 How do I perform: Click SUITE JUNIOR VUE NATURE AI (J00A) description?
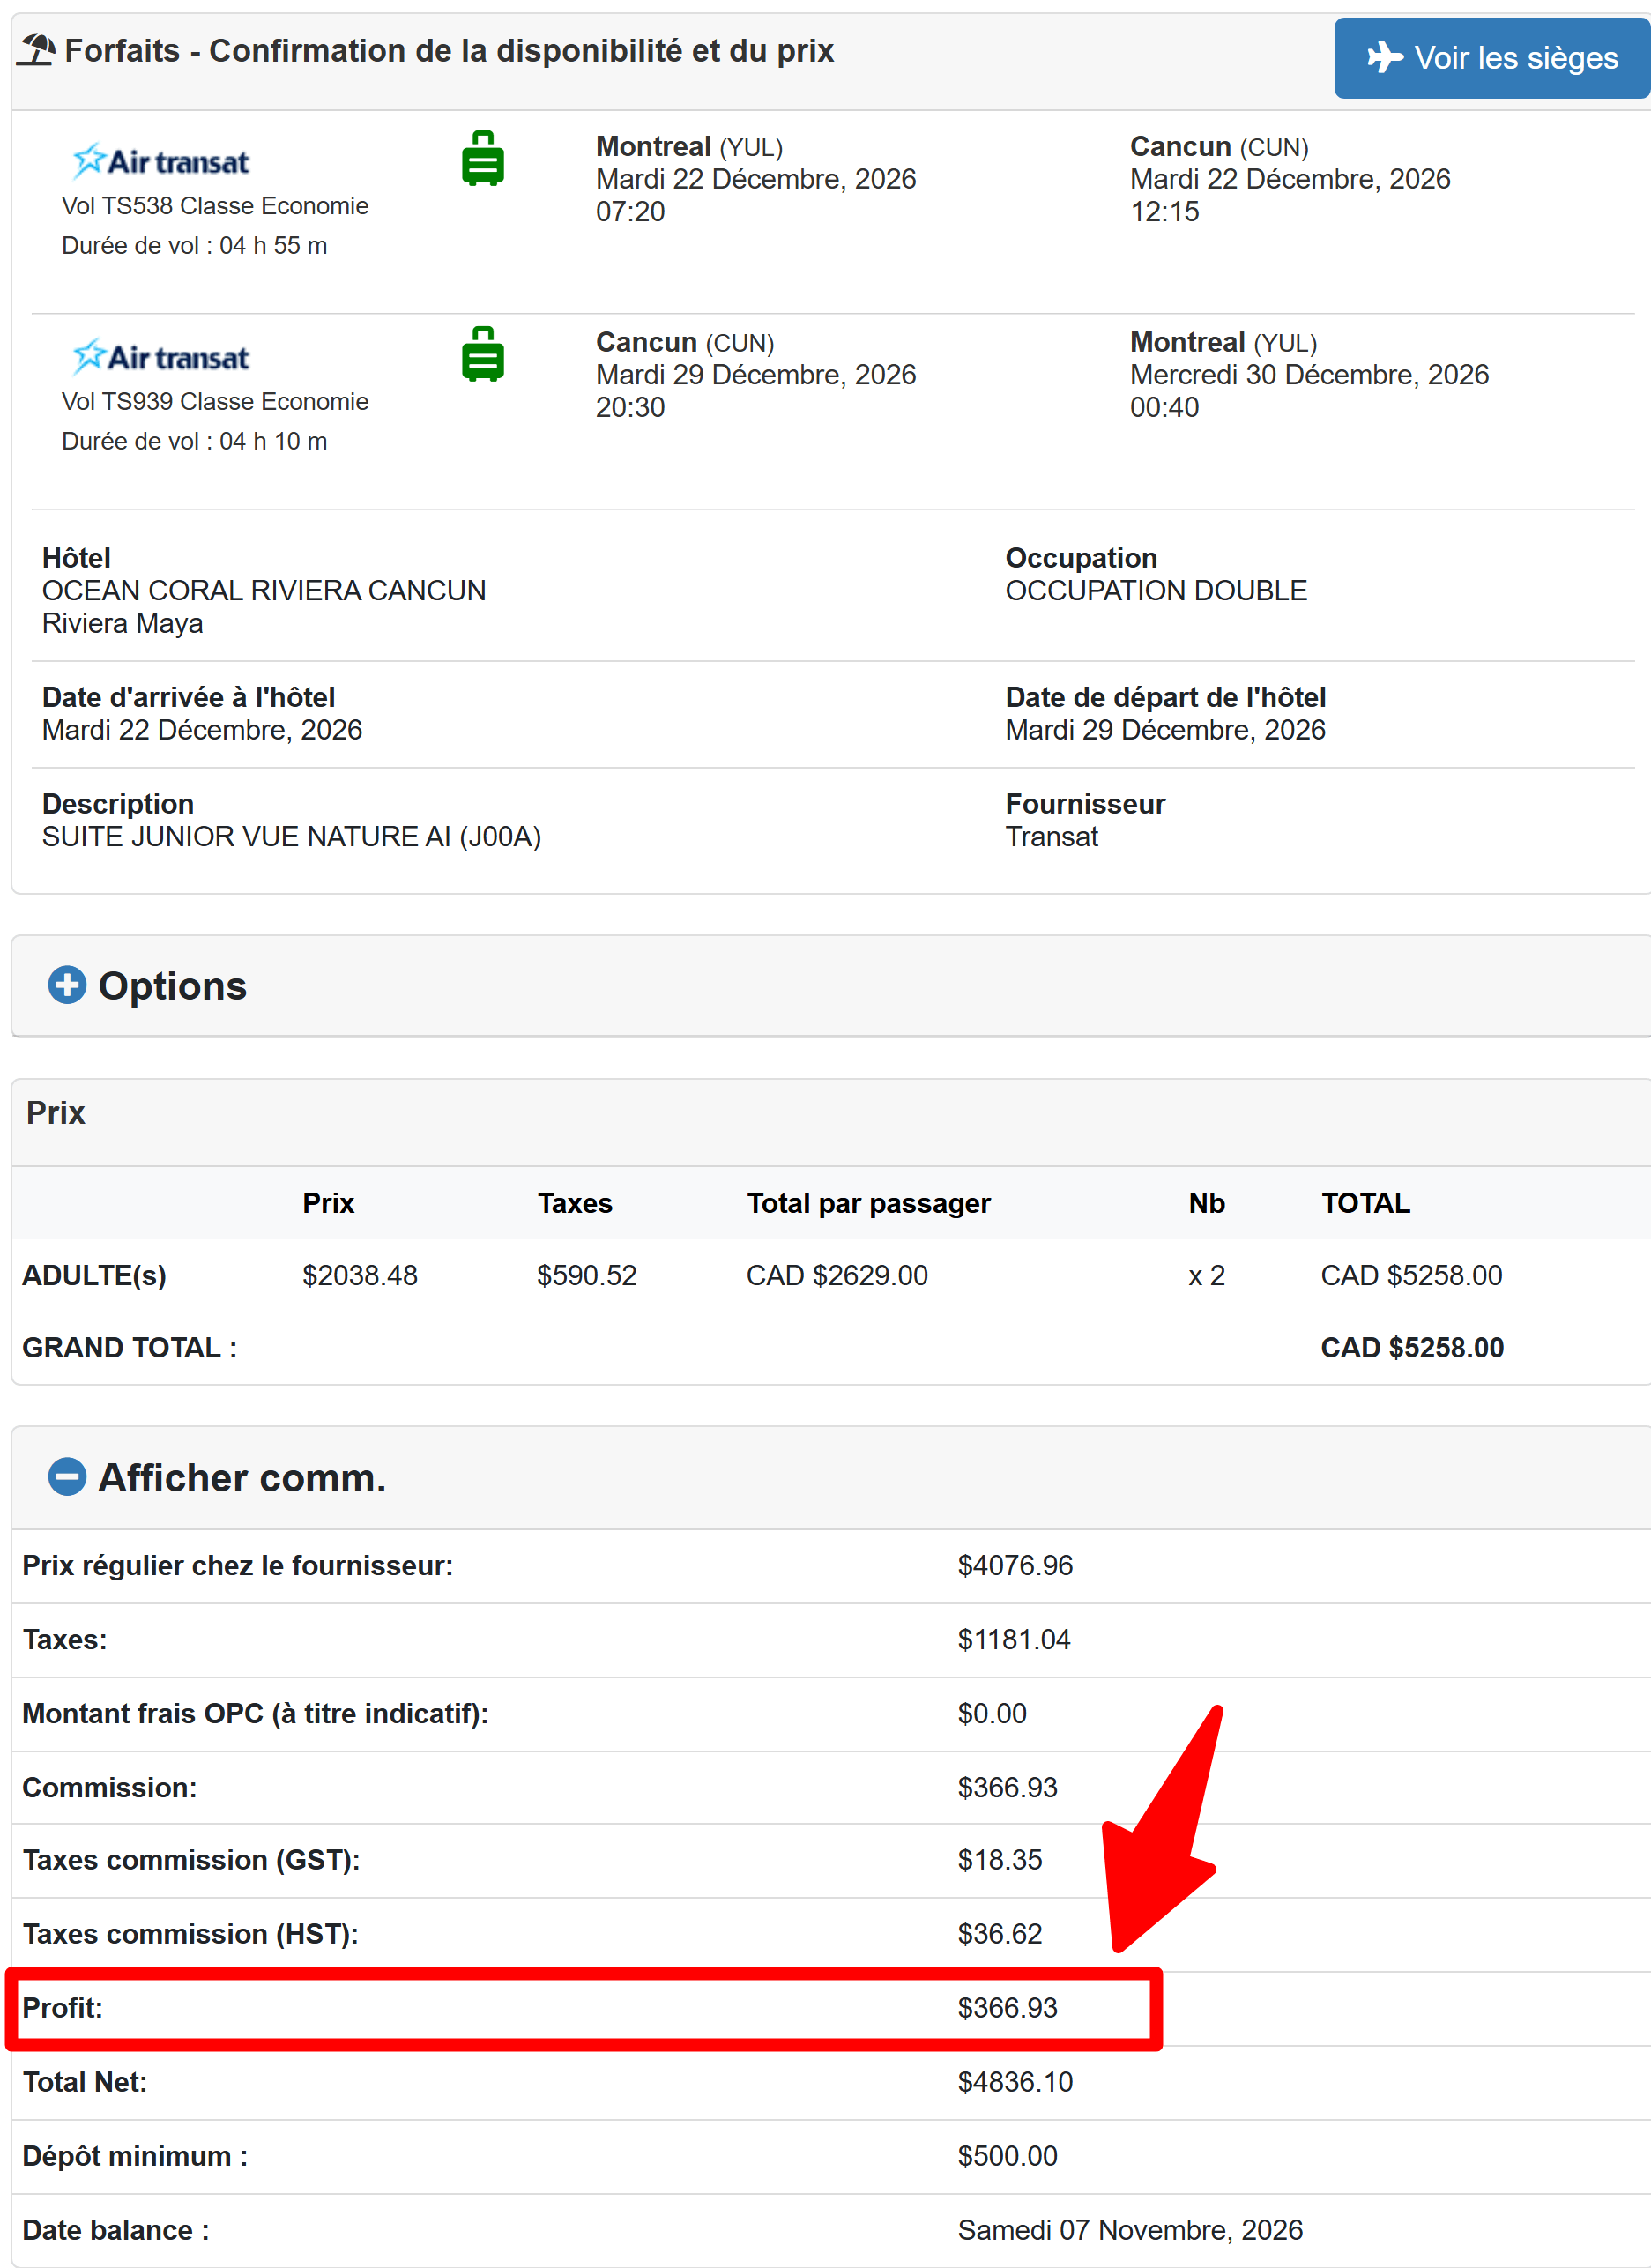click(x=291, y=837)
